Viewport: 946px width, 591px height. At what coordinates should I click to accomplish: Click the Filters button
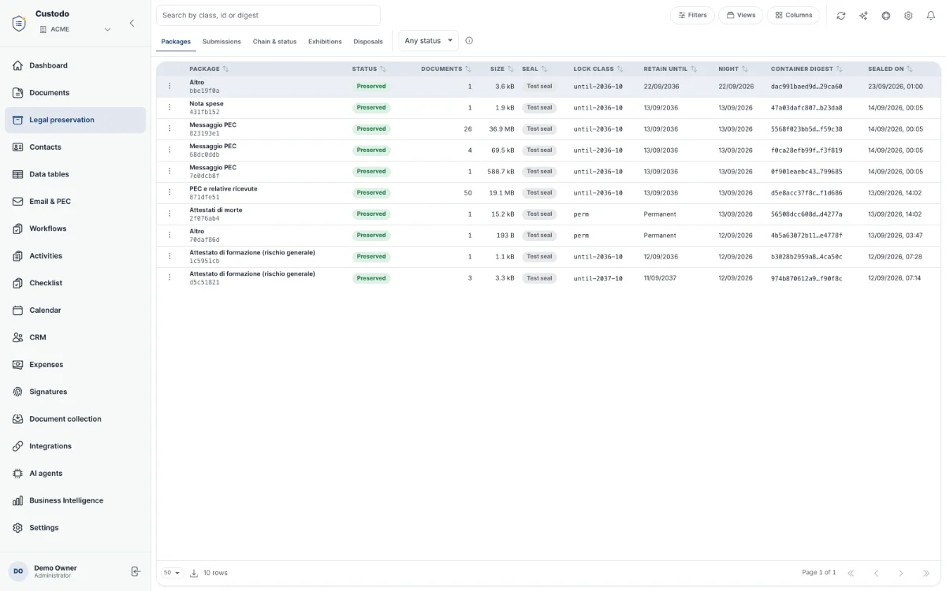click(x=692, y=15)
